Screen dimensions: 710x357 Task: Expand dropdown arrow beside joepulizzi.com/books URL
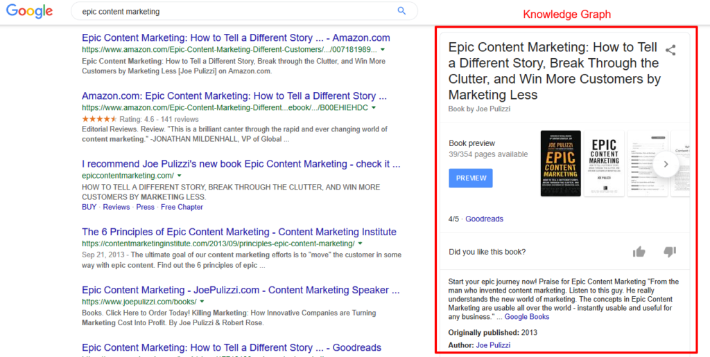click(202, 302)
